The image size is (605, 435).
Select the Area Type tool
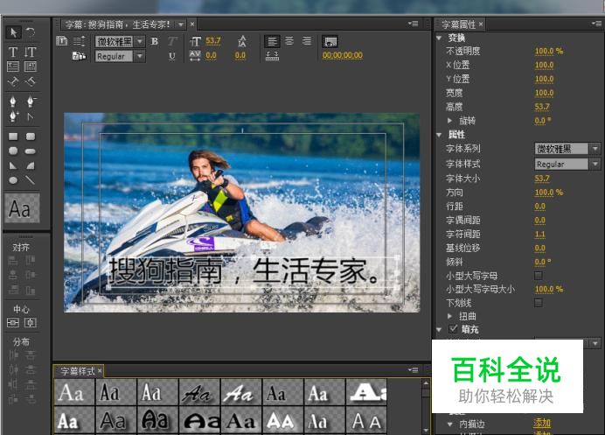point(13,67)
